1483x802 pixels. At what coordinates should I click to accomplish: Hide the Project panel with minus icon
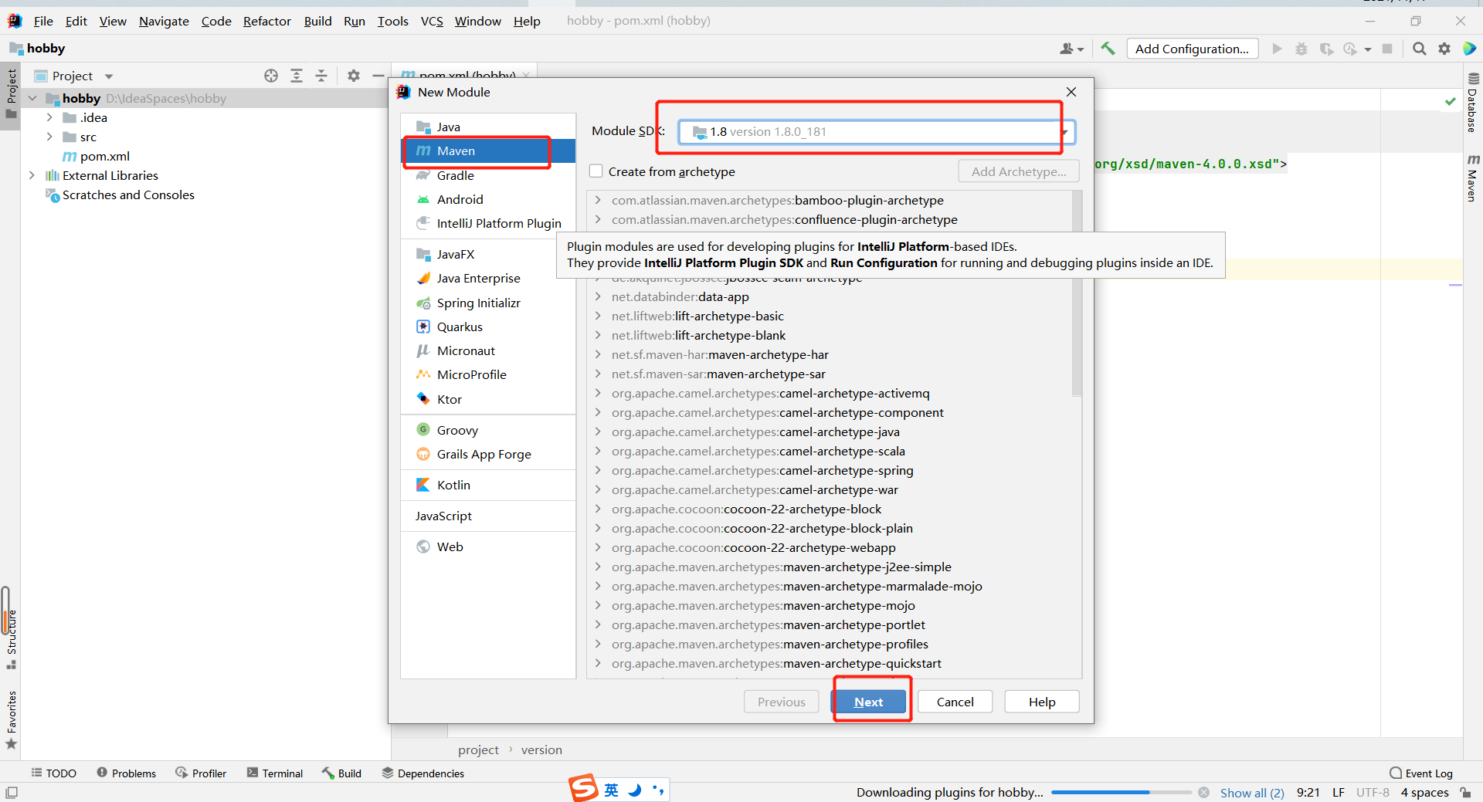point(378,76)
